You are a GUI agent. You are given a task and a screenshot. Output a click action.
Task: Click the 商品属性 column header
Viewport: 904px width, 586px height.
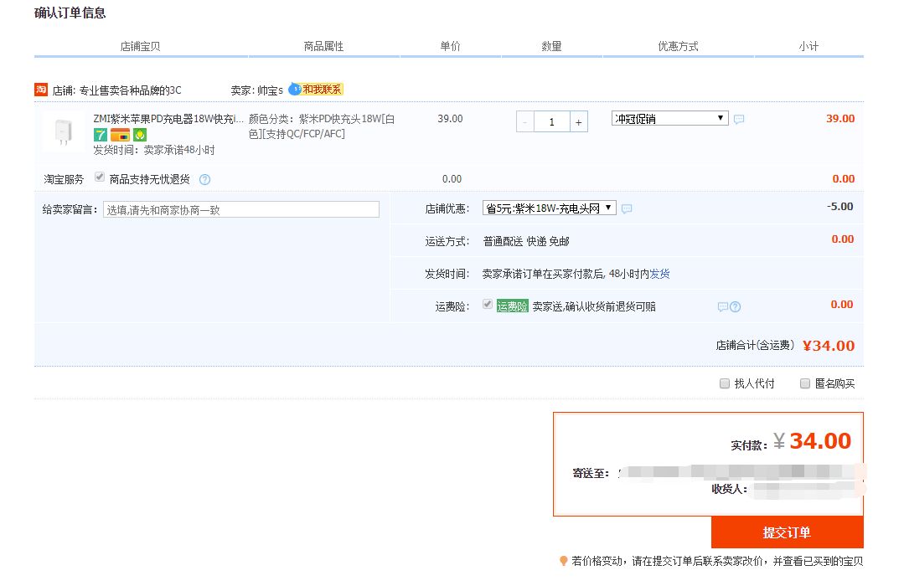323,46
